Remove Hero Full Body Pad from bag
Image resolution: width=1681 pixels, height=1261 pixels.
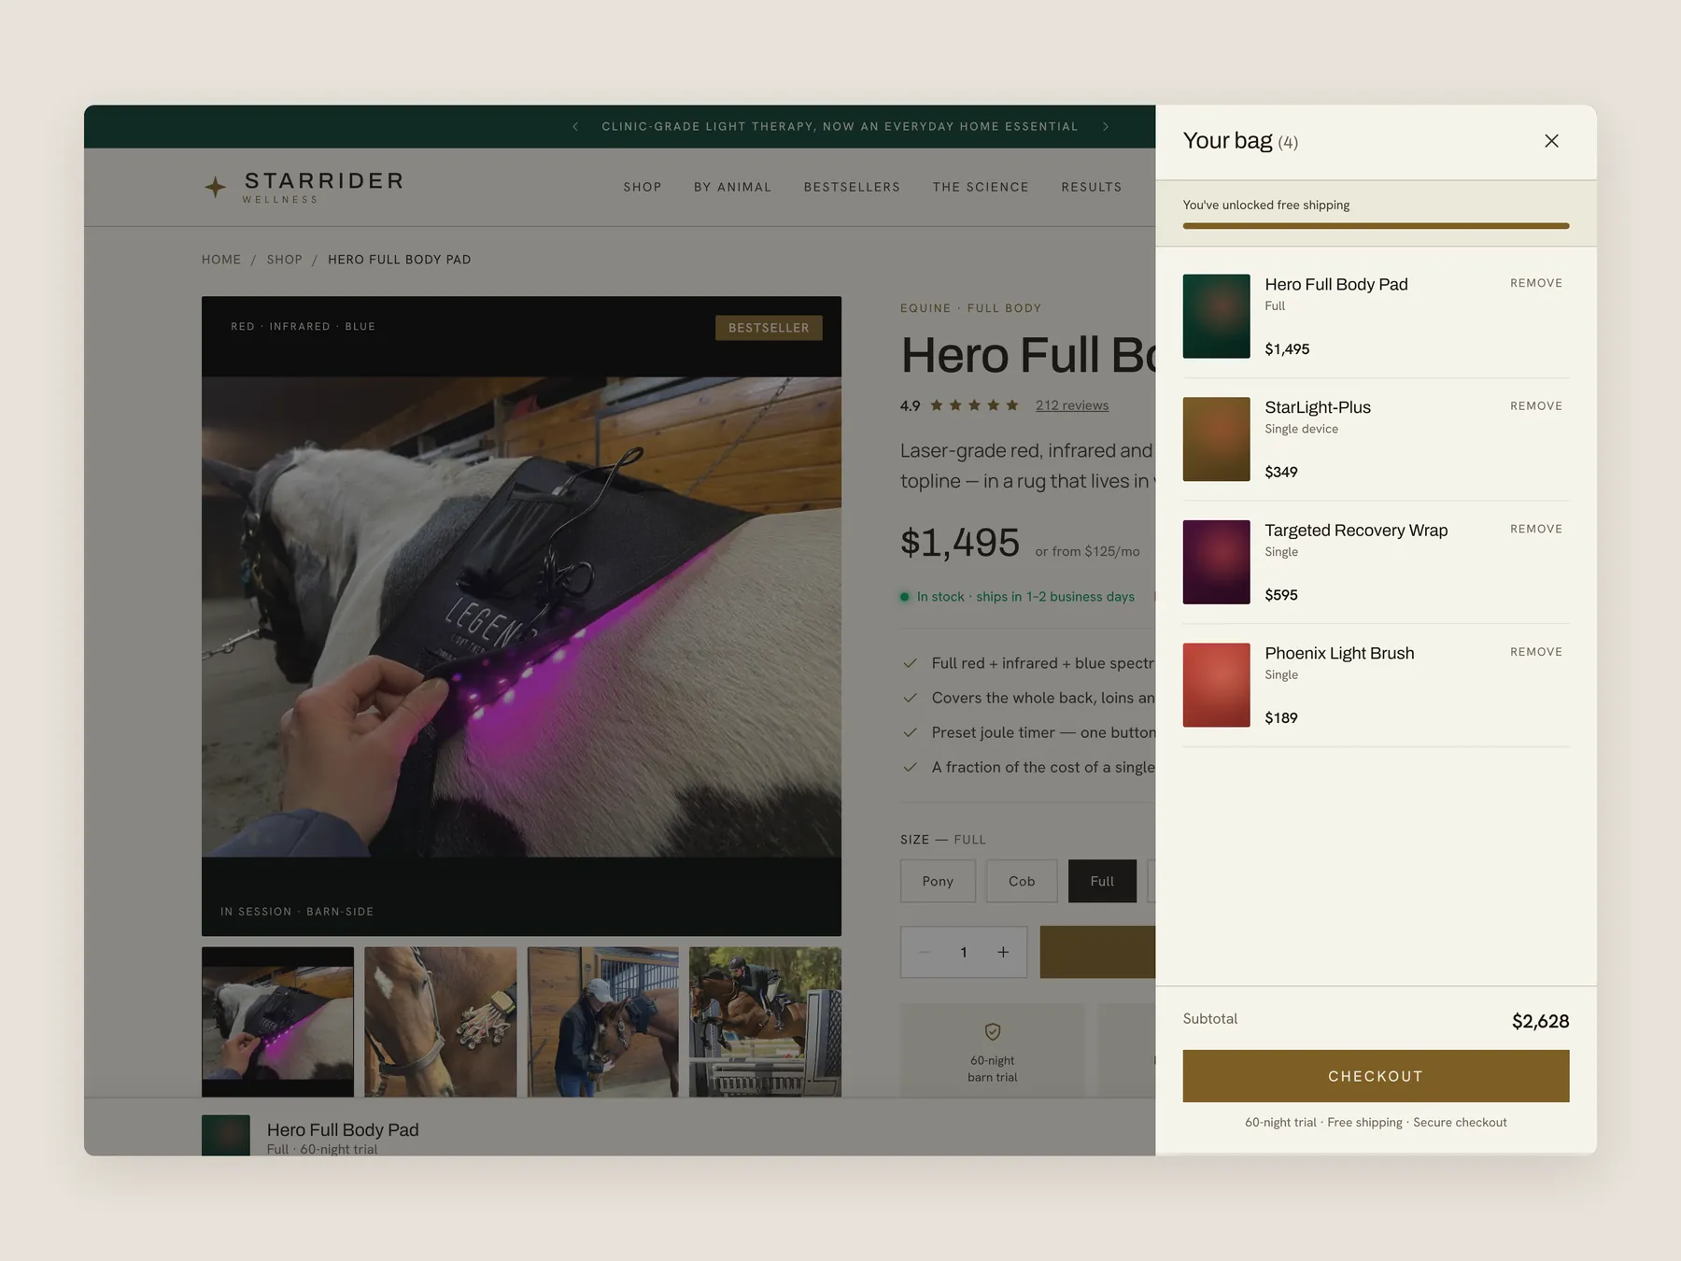(1536, 283)
